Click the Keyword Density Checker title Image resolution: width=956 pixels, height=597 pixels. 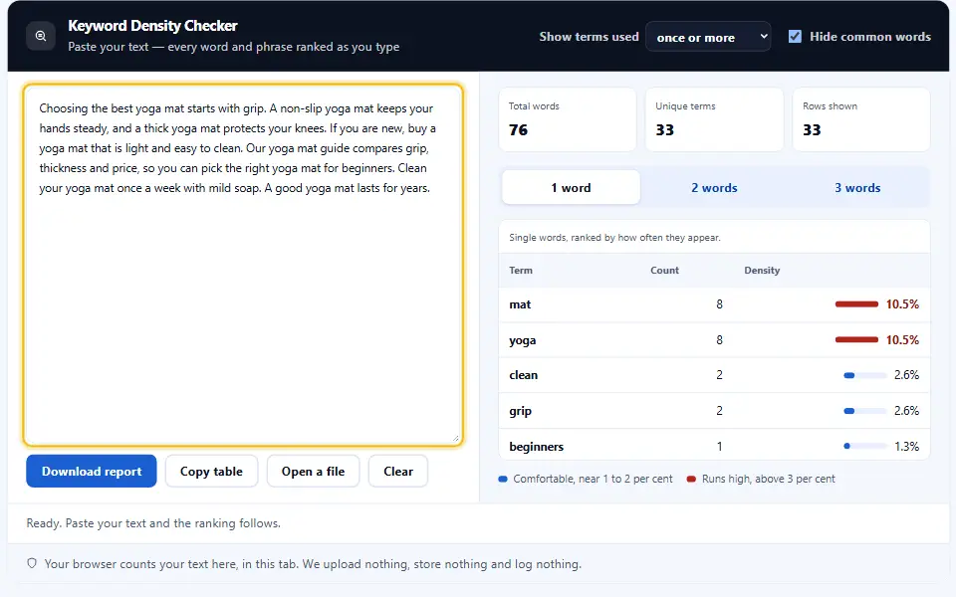coord(152,26)
